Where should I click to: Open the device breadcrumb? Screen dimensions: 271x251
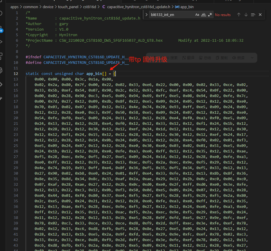(48, 7)
